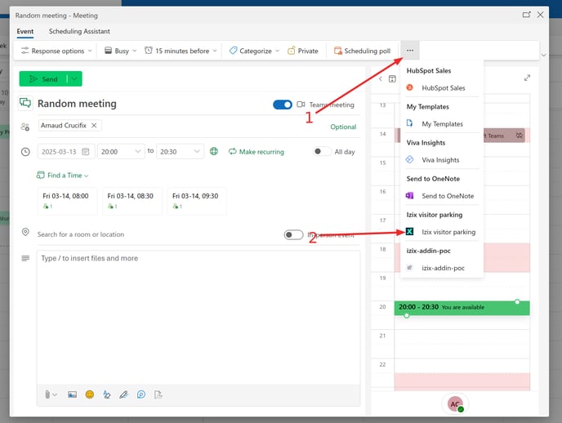Open the 20:30 end time dropdown

[180, 151]
